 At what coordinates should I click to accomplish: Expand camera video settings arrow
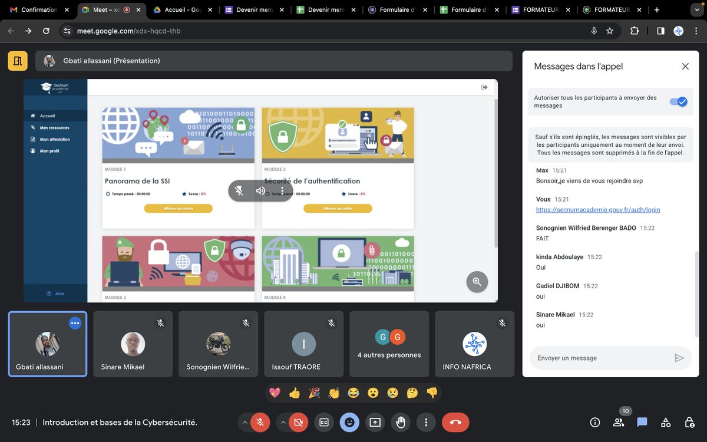pyautogui.click(x=283, y=422)
